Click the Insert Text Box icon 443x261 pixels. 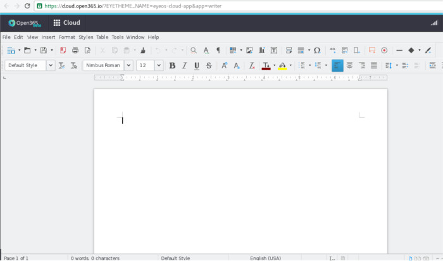point(274,50)
